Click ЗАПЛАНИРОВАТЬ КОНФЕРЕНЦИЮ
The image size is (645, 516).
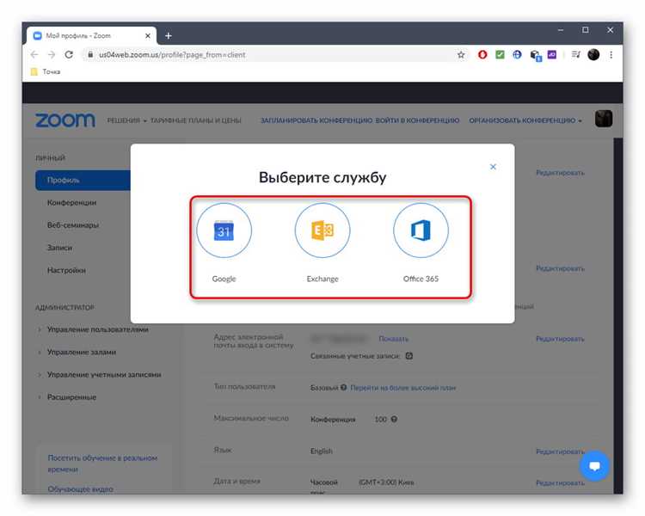[x=316, y=120]
